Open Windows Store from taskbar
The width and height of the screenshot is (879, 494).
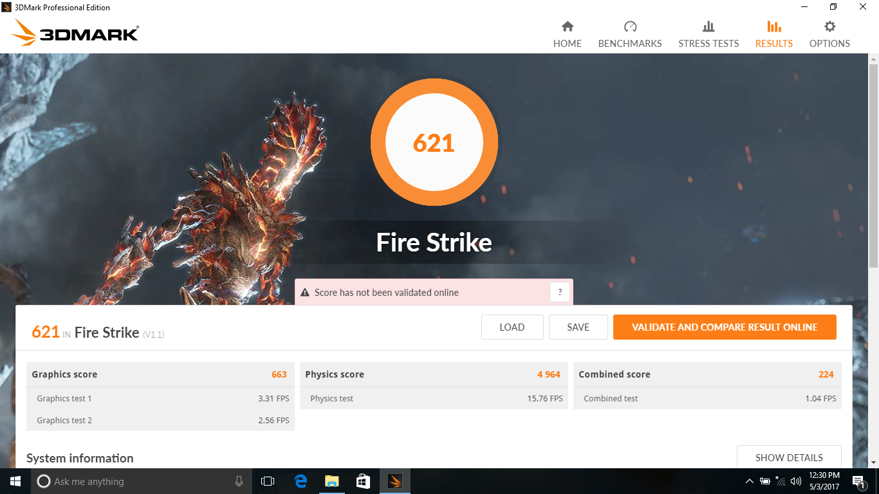[x=363, y=481]
